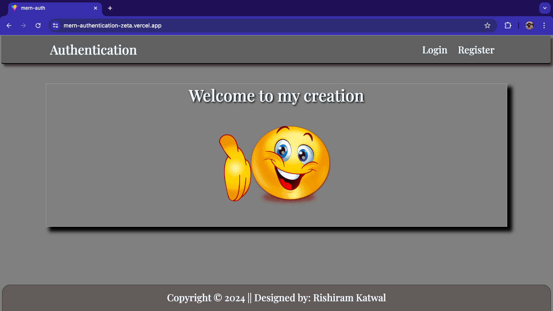This screenshot has width=553, height=311.
Task: Open a new tab with plus button
Action: coord(110,8)
